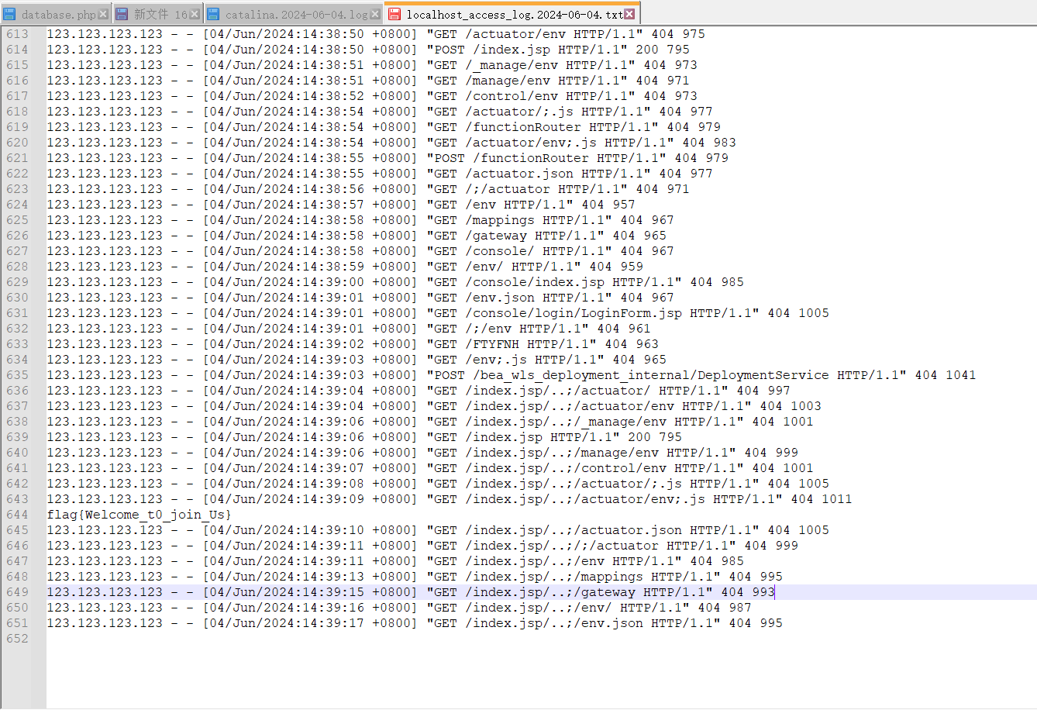Viewport: 1037px width, 710px height.
Task: Click the red unsaved icon on localhost_access_log tab
Action: click(x=394, y=14)
